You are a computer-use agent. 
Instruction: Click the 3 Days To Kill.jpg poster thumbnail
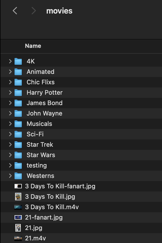pyautogui.click(x=18, y=196)
